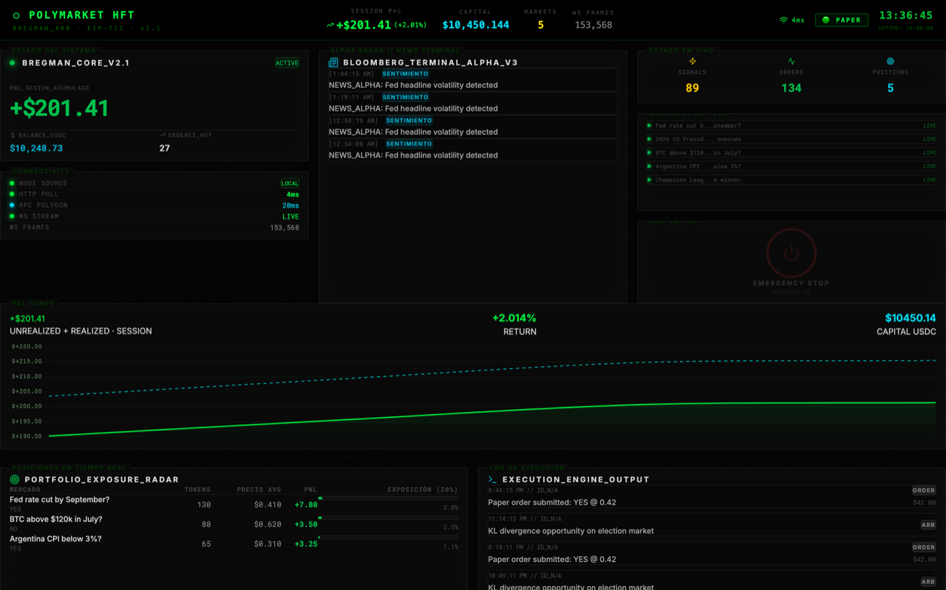Viewport: 946px width, 590px height.
Task: Click the newspaper icon beside BLOOMBERG_TERMINAL_ALPHA_V3
Action: point(333,63)
